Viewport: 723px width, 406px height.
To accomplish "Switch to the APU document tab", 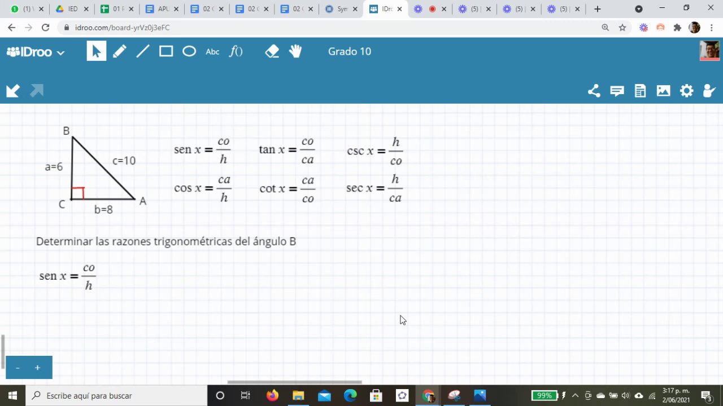I will coord(162,9).
